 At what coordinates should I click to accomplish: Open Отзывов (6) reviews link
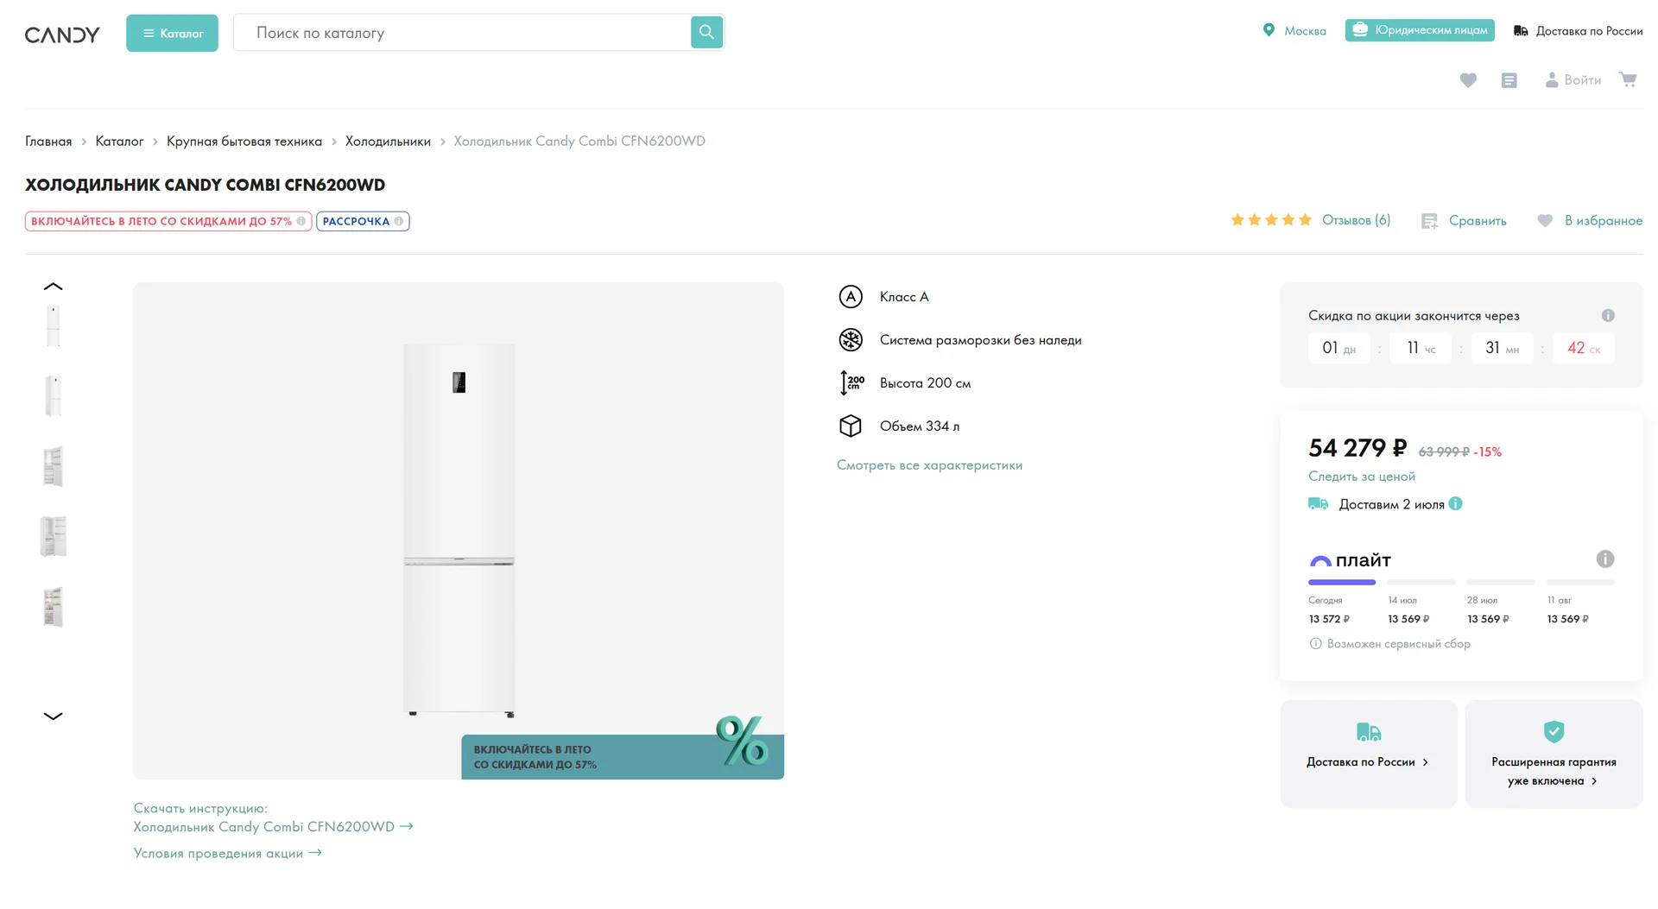click(x=1356, y=220)
